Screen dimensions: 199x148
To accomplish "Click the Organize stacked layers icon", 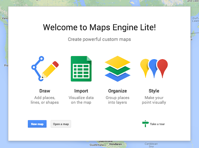I will [118, 69].
